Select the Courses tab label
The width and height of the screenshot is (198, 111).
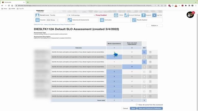click(43, 20)
